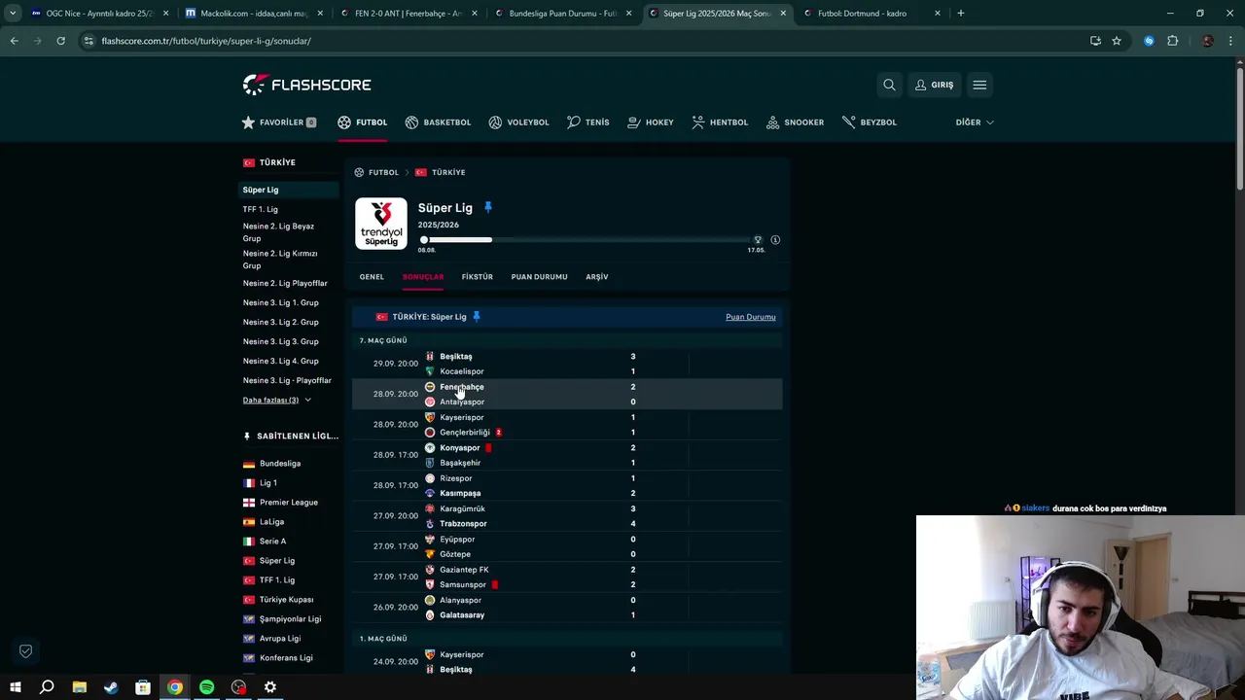Open Nesine 3. Lig 1. Grup
The width and height of the screenshot is (1245, 700).
click(281, 302)
